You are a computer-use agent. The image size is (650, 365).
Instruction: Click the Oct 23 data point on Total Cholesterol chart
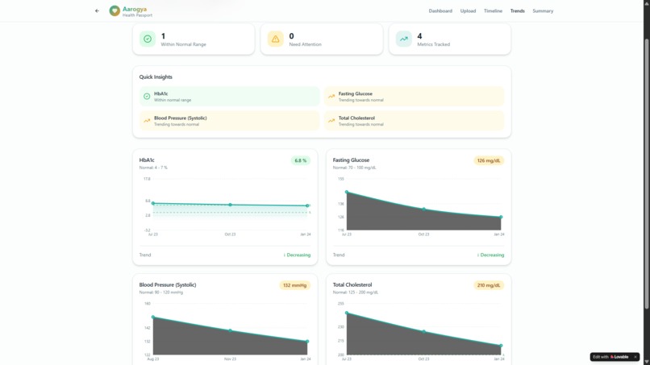pyautogui.click(x=423, y=332)
